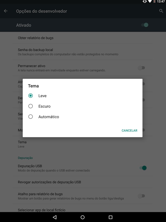Open recent apps with the square button
The image size is (166, 222).
click(110, 217)
